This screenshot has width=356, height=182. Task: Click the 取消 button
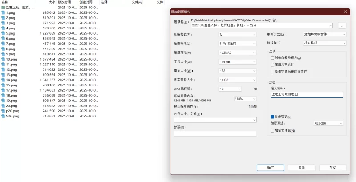(x=302, y=168)
